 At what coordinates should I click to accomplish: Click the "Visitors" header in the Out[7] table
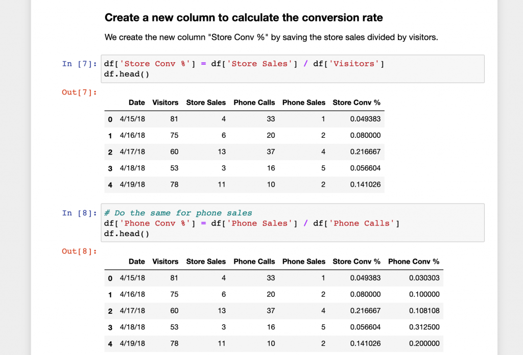point(165,103)
